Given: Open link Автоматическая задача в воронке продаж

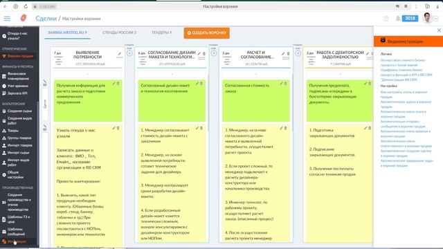Looking at the screenshot, I should click(406, 104).
